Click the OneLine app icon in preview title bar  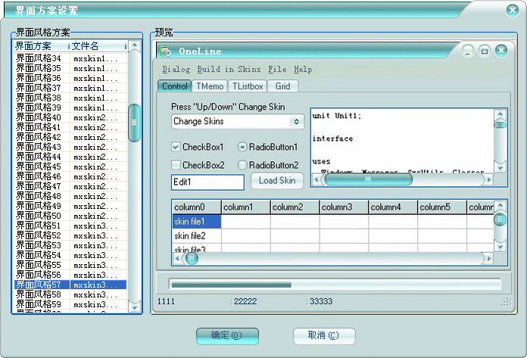click(x=166, y=51)
